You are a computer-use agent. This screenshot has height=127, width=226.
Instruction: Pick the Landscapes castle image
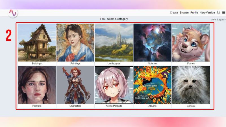pyautogui.click(x=114, y=42)
